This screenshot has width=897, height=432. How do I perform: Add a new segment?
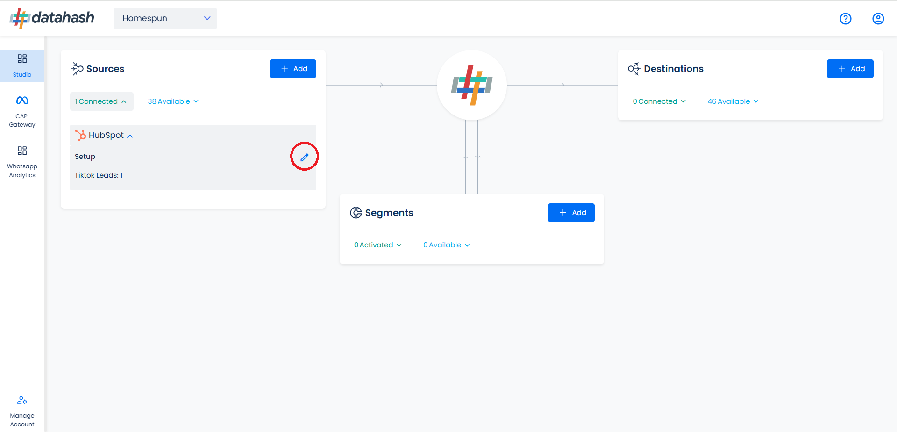point(571,213)
